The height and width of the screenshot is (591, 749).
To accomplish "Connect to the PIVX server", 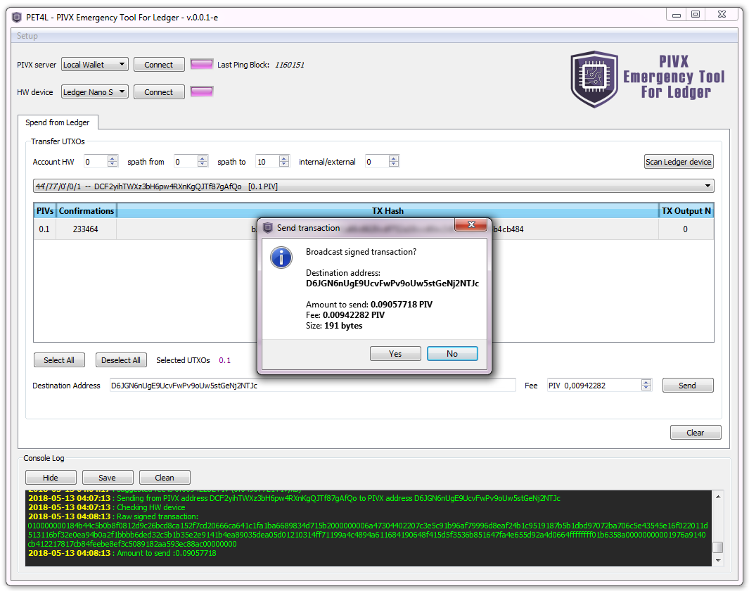I will [x=158, y=65].
